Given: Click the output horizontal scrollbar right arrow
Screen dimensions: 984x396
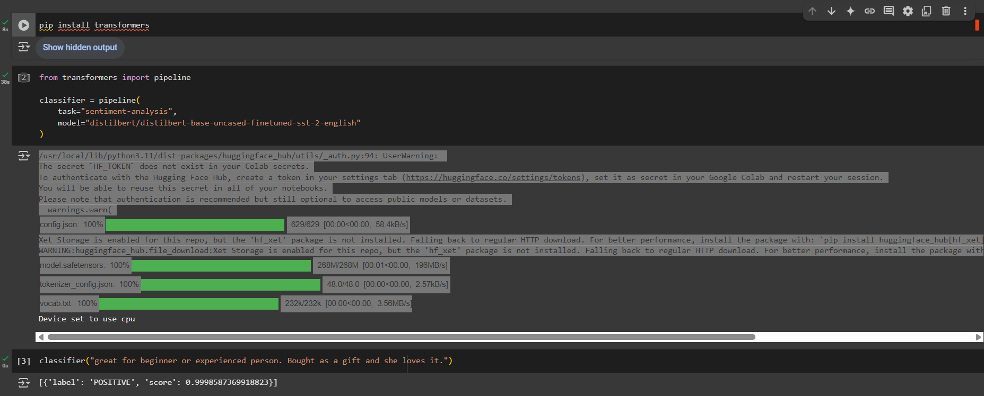Looking at the screenshot, I should [x=978, y=337].
